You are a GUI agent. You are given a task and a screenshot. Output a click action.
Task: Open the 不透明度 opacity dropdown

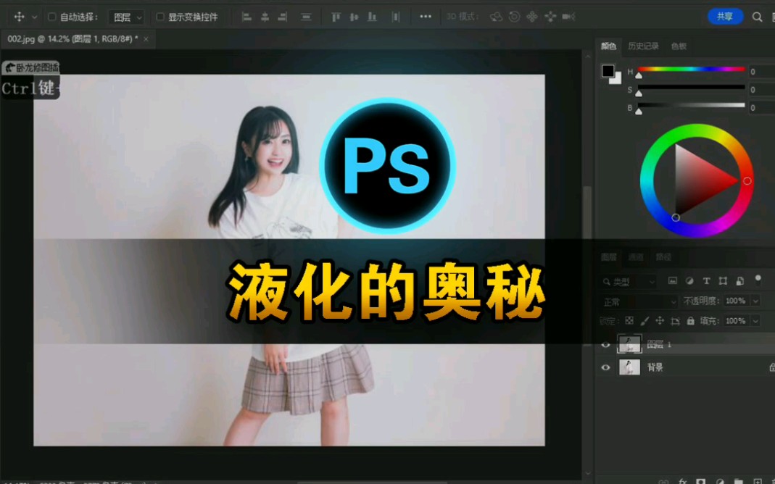point(754,301)
